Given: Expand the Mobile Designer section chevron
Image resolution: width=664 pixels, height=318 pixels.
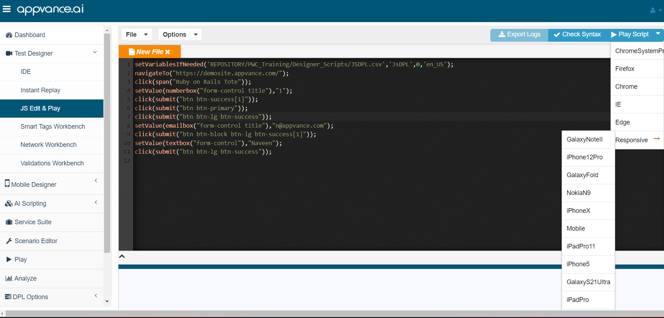Looking at the screenshot, I should 96,180.
